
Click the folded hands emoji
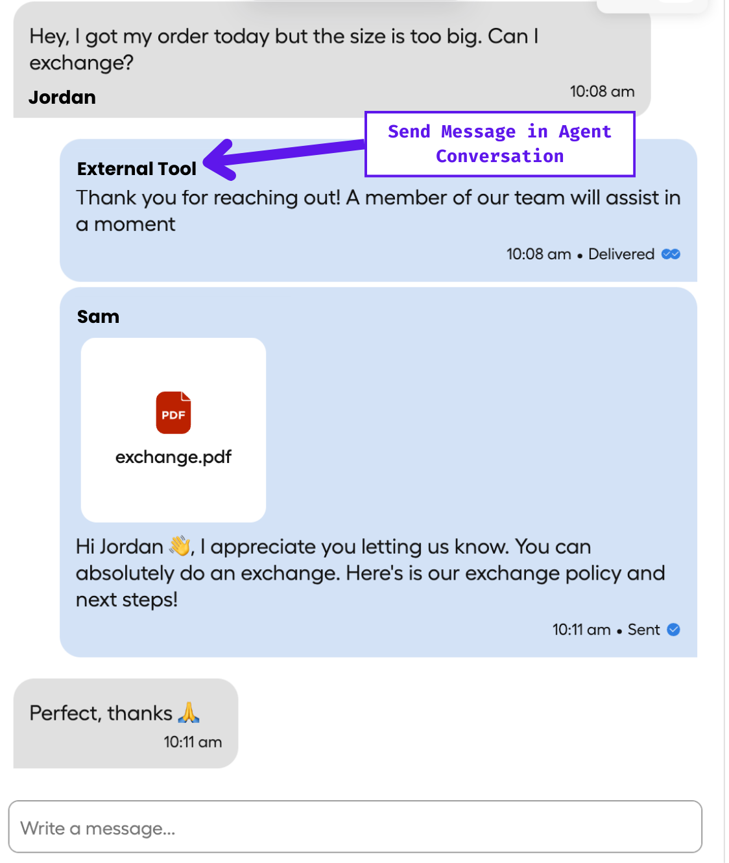click(189, 713)
